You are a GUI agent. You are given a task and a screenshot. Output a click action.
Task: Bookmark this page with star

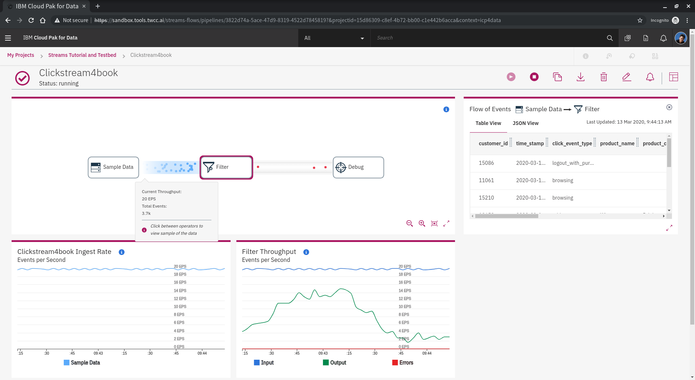(x=640, y=20)
